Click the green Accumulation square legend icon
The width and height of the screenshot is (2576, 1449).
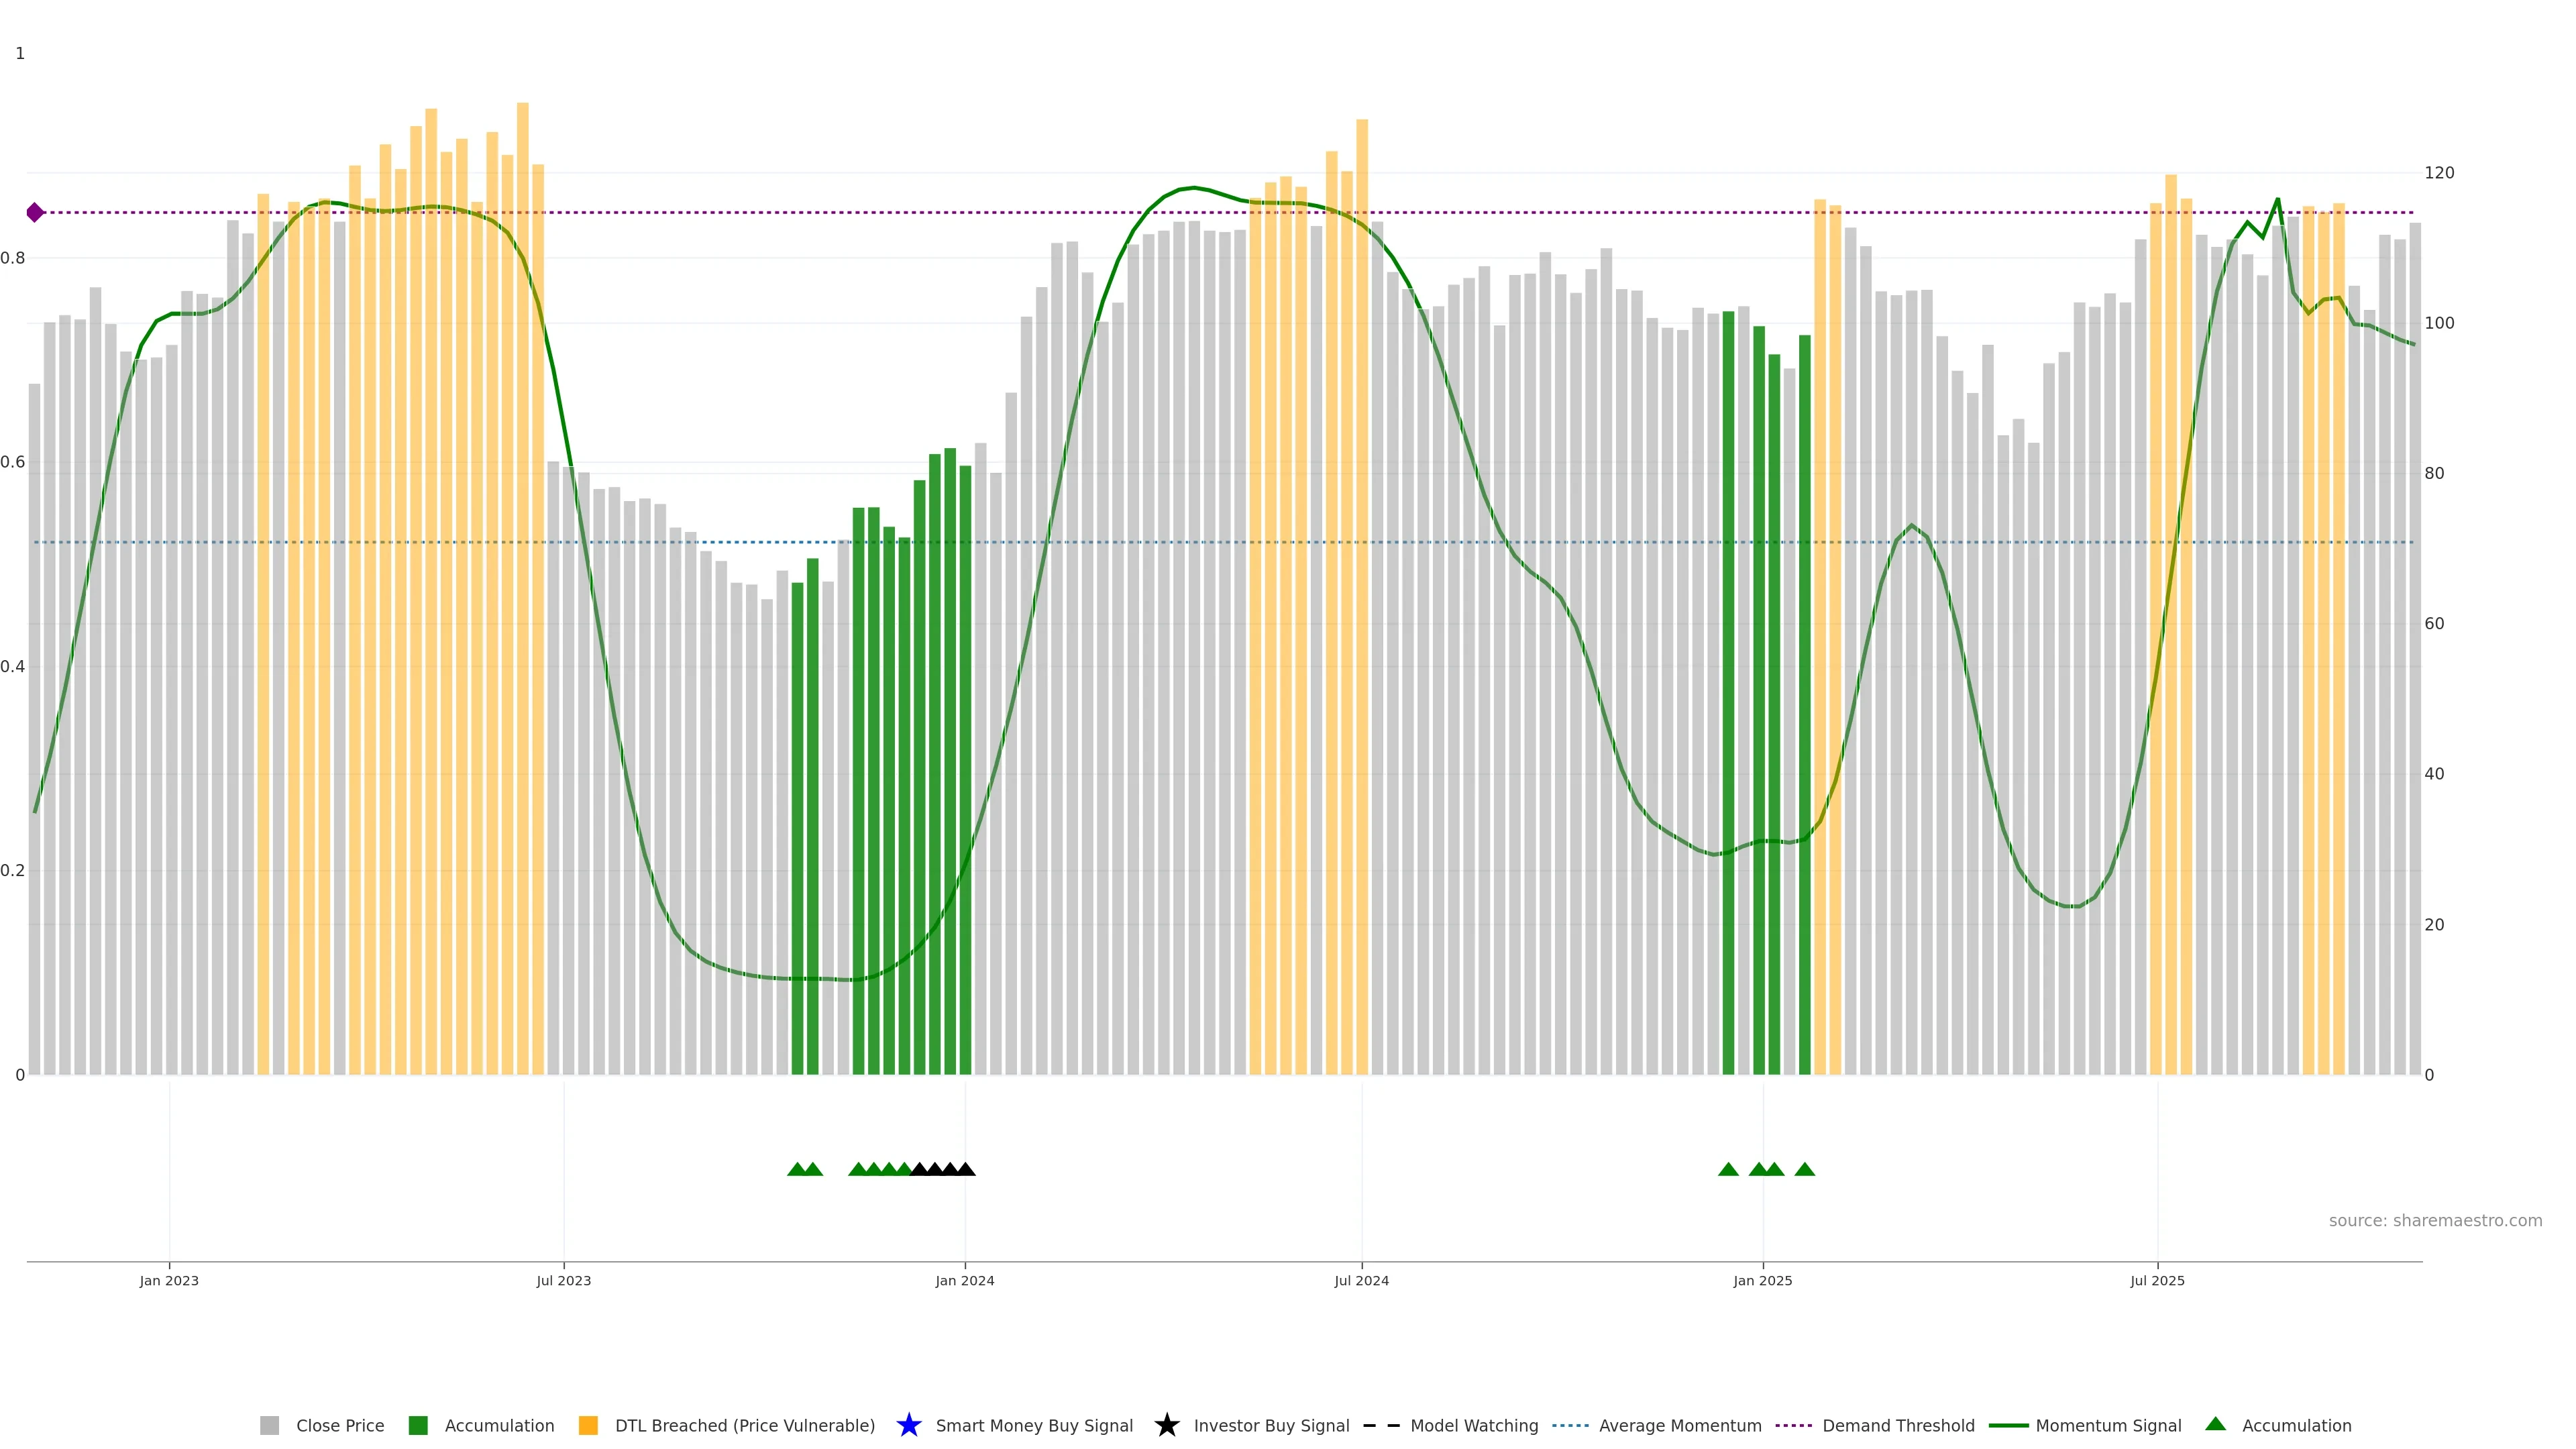coord(418,1425)
